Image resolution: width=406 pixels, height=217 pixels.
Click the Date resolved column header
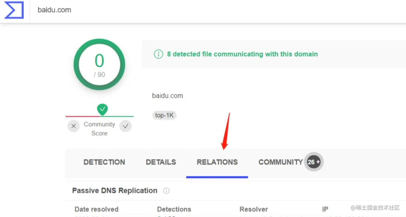(97, 209)
